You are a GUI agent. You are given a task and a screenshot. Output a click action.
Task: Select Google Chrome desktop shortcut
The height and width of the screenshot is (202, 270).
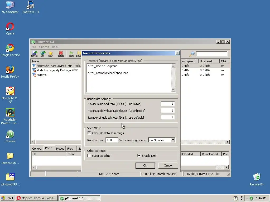(x=10, y=50)
